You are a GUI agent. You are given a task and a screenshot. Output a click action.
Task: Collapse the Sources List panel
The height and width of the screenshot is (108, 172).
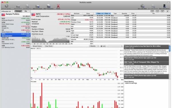coord(6,11)
